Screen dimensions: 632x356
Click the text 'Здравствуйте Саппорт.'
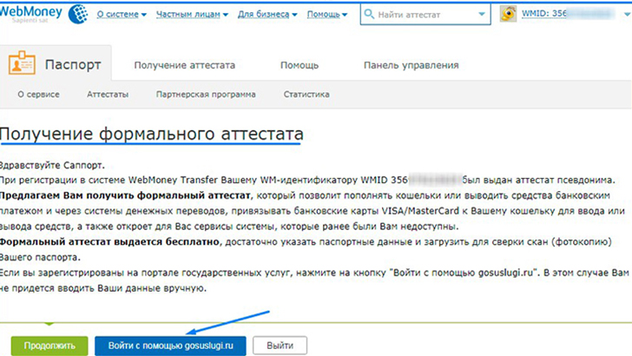[52, 165]
